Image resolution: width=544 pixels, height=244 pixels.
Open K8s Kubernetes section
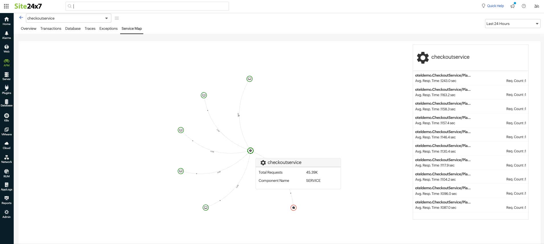(7, 117)
